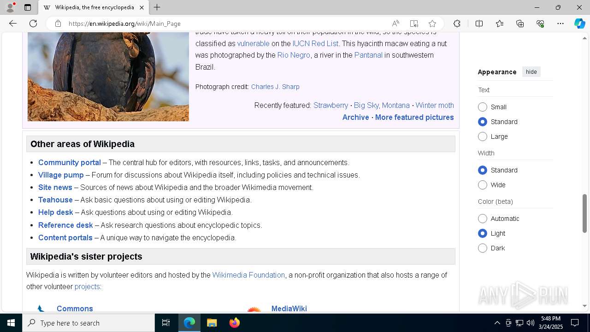Open More featured pictures link
The image size is (590, 332).
414,117
